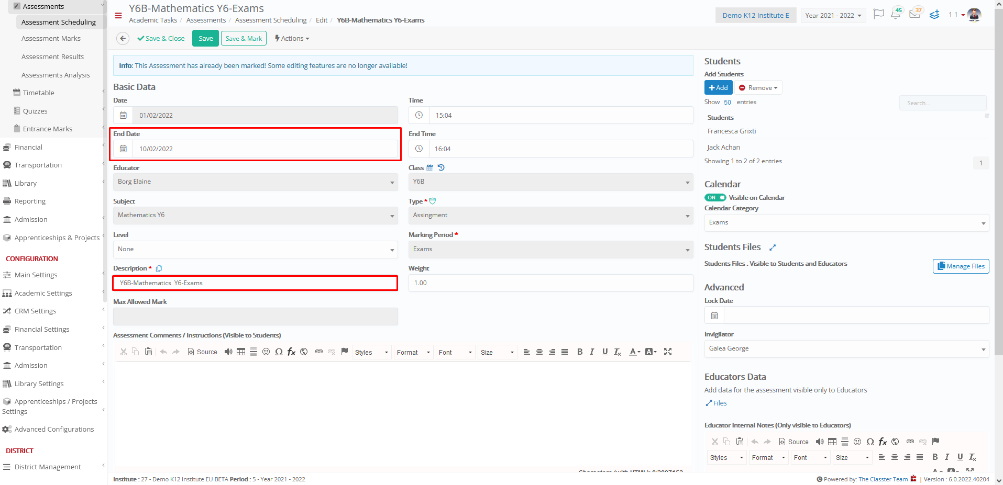1003x485 pixels.
Task: Open Format dropdown in Assessment Comments editor
Action: pos(413,352)
